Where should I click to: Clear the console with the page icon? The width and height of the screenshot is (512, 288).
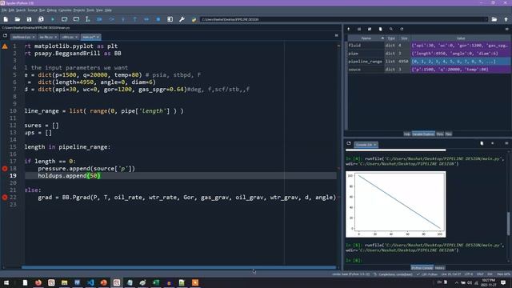pos(482,143)
